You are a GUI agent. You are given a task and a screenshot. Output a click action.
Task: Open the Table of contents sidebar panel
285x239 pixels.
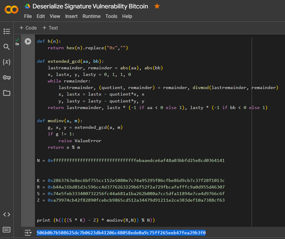[x=7, y=31]
